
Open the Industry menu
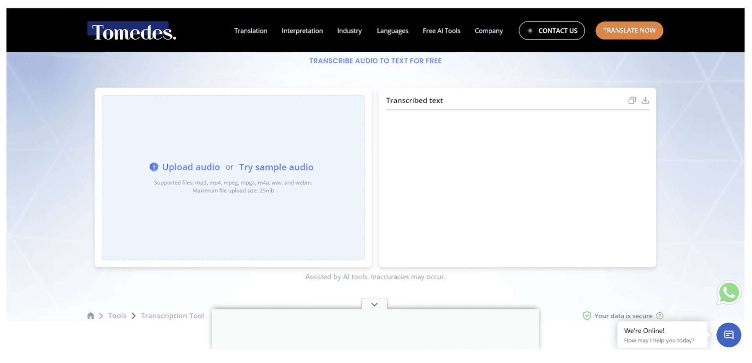(349, 30)
